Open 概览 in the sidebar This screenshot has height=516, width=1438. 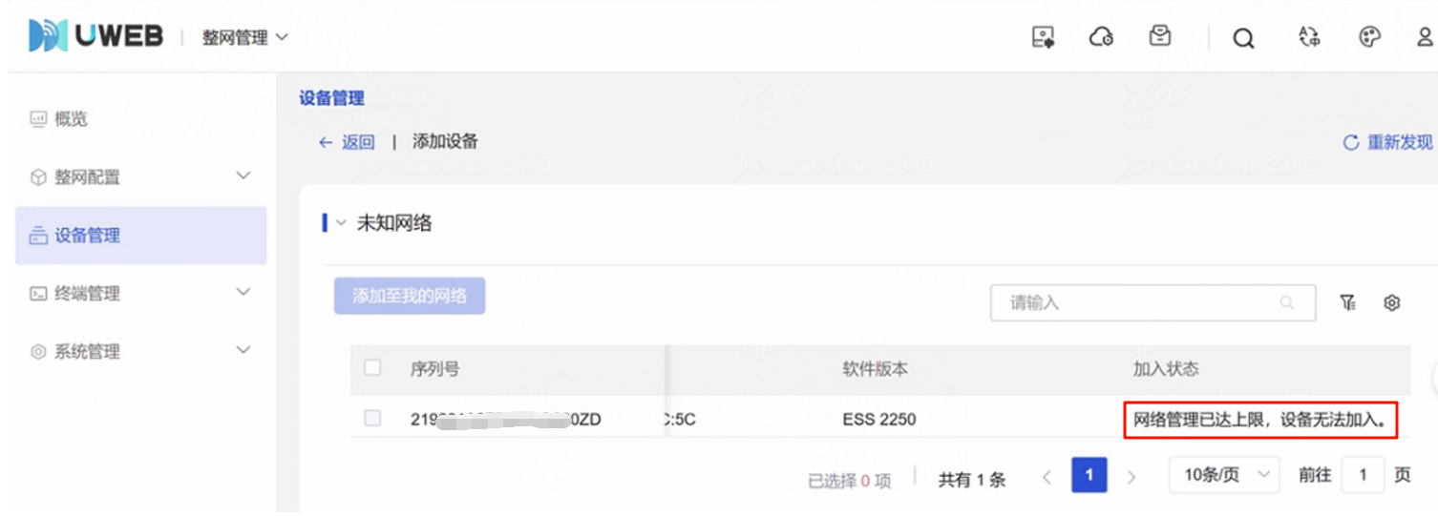[72, 119]
